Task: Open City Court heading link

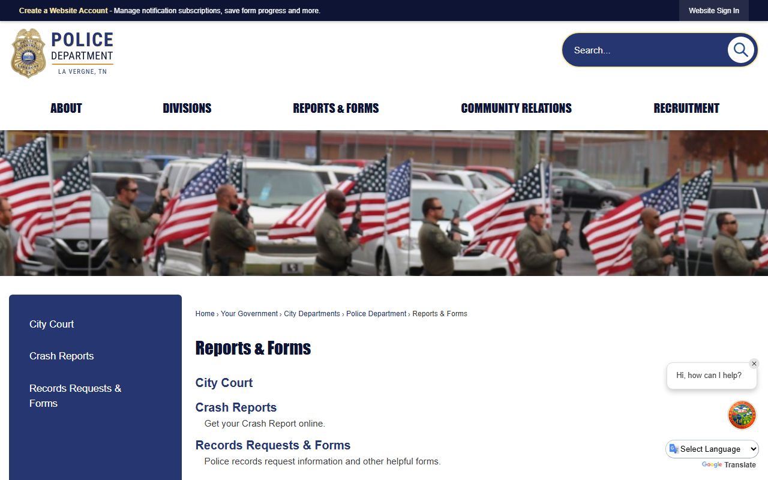Action: coord(224,383)
